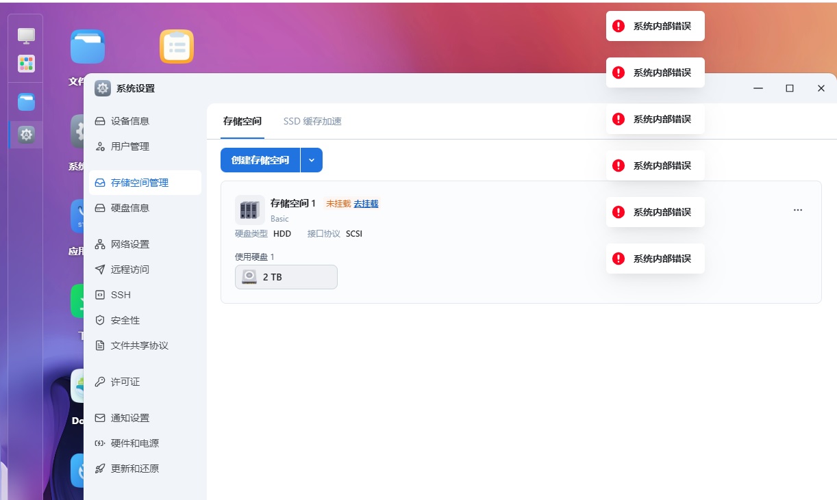Click the last 系统内部错误 notification at bottom
837x500 pixels.
pyautogui.click(x=655, y=259)
